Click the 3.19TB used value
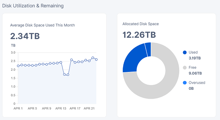 click(195, 58)
